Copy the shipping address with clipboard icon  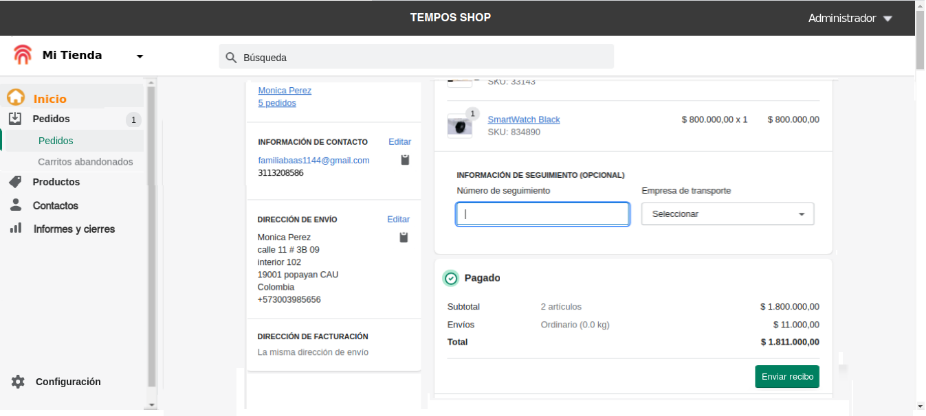click(404, 238)
